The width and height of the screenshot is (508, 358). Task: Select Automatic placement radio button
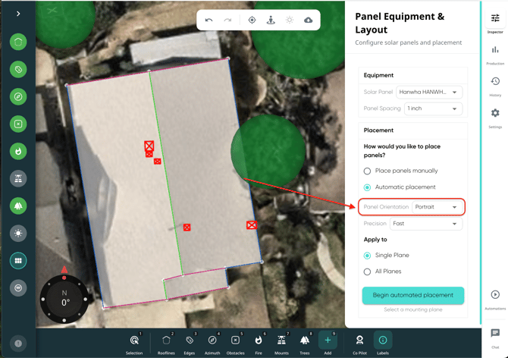coord(368,187)
